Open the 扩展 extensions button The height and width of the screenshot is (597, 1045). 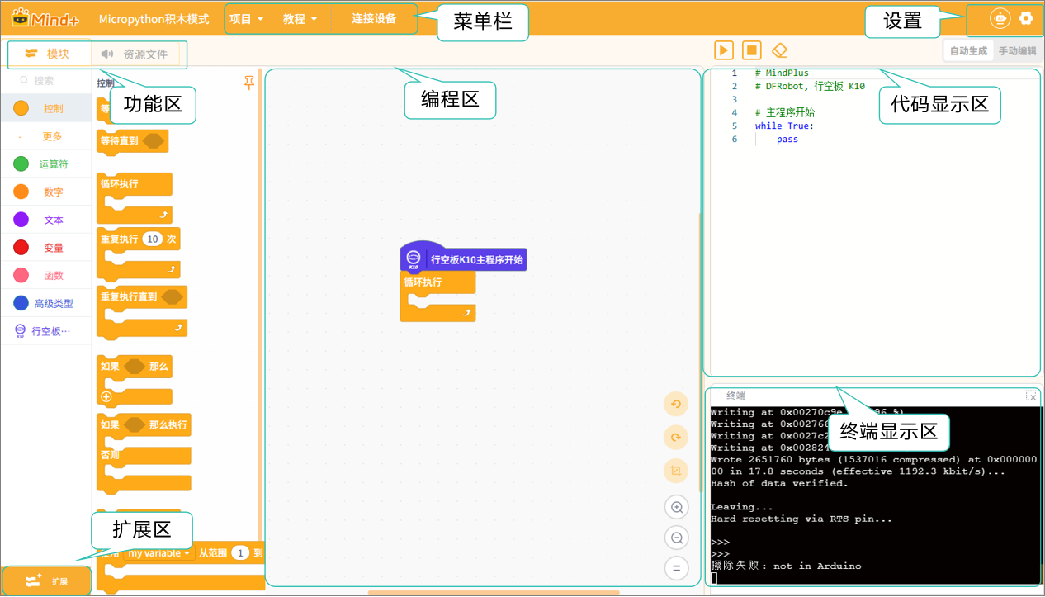tap(46, 580)
